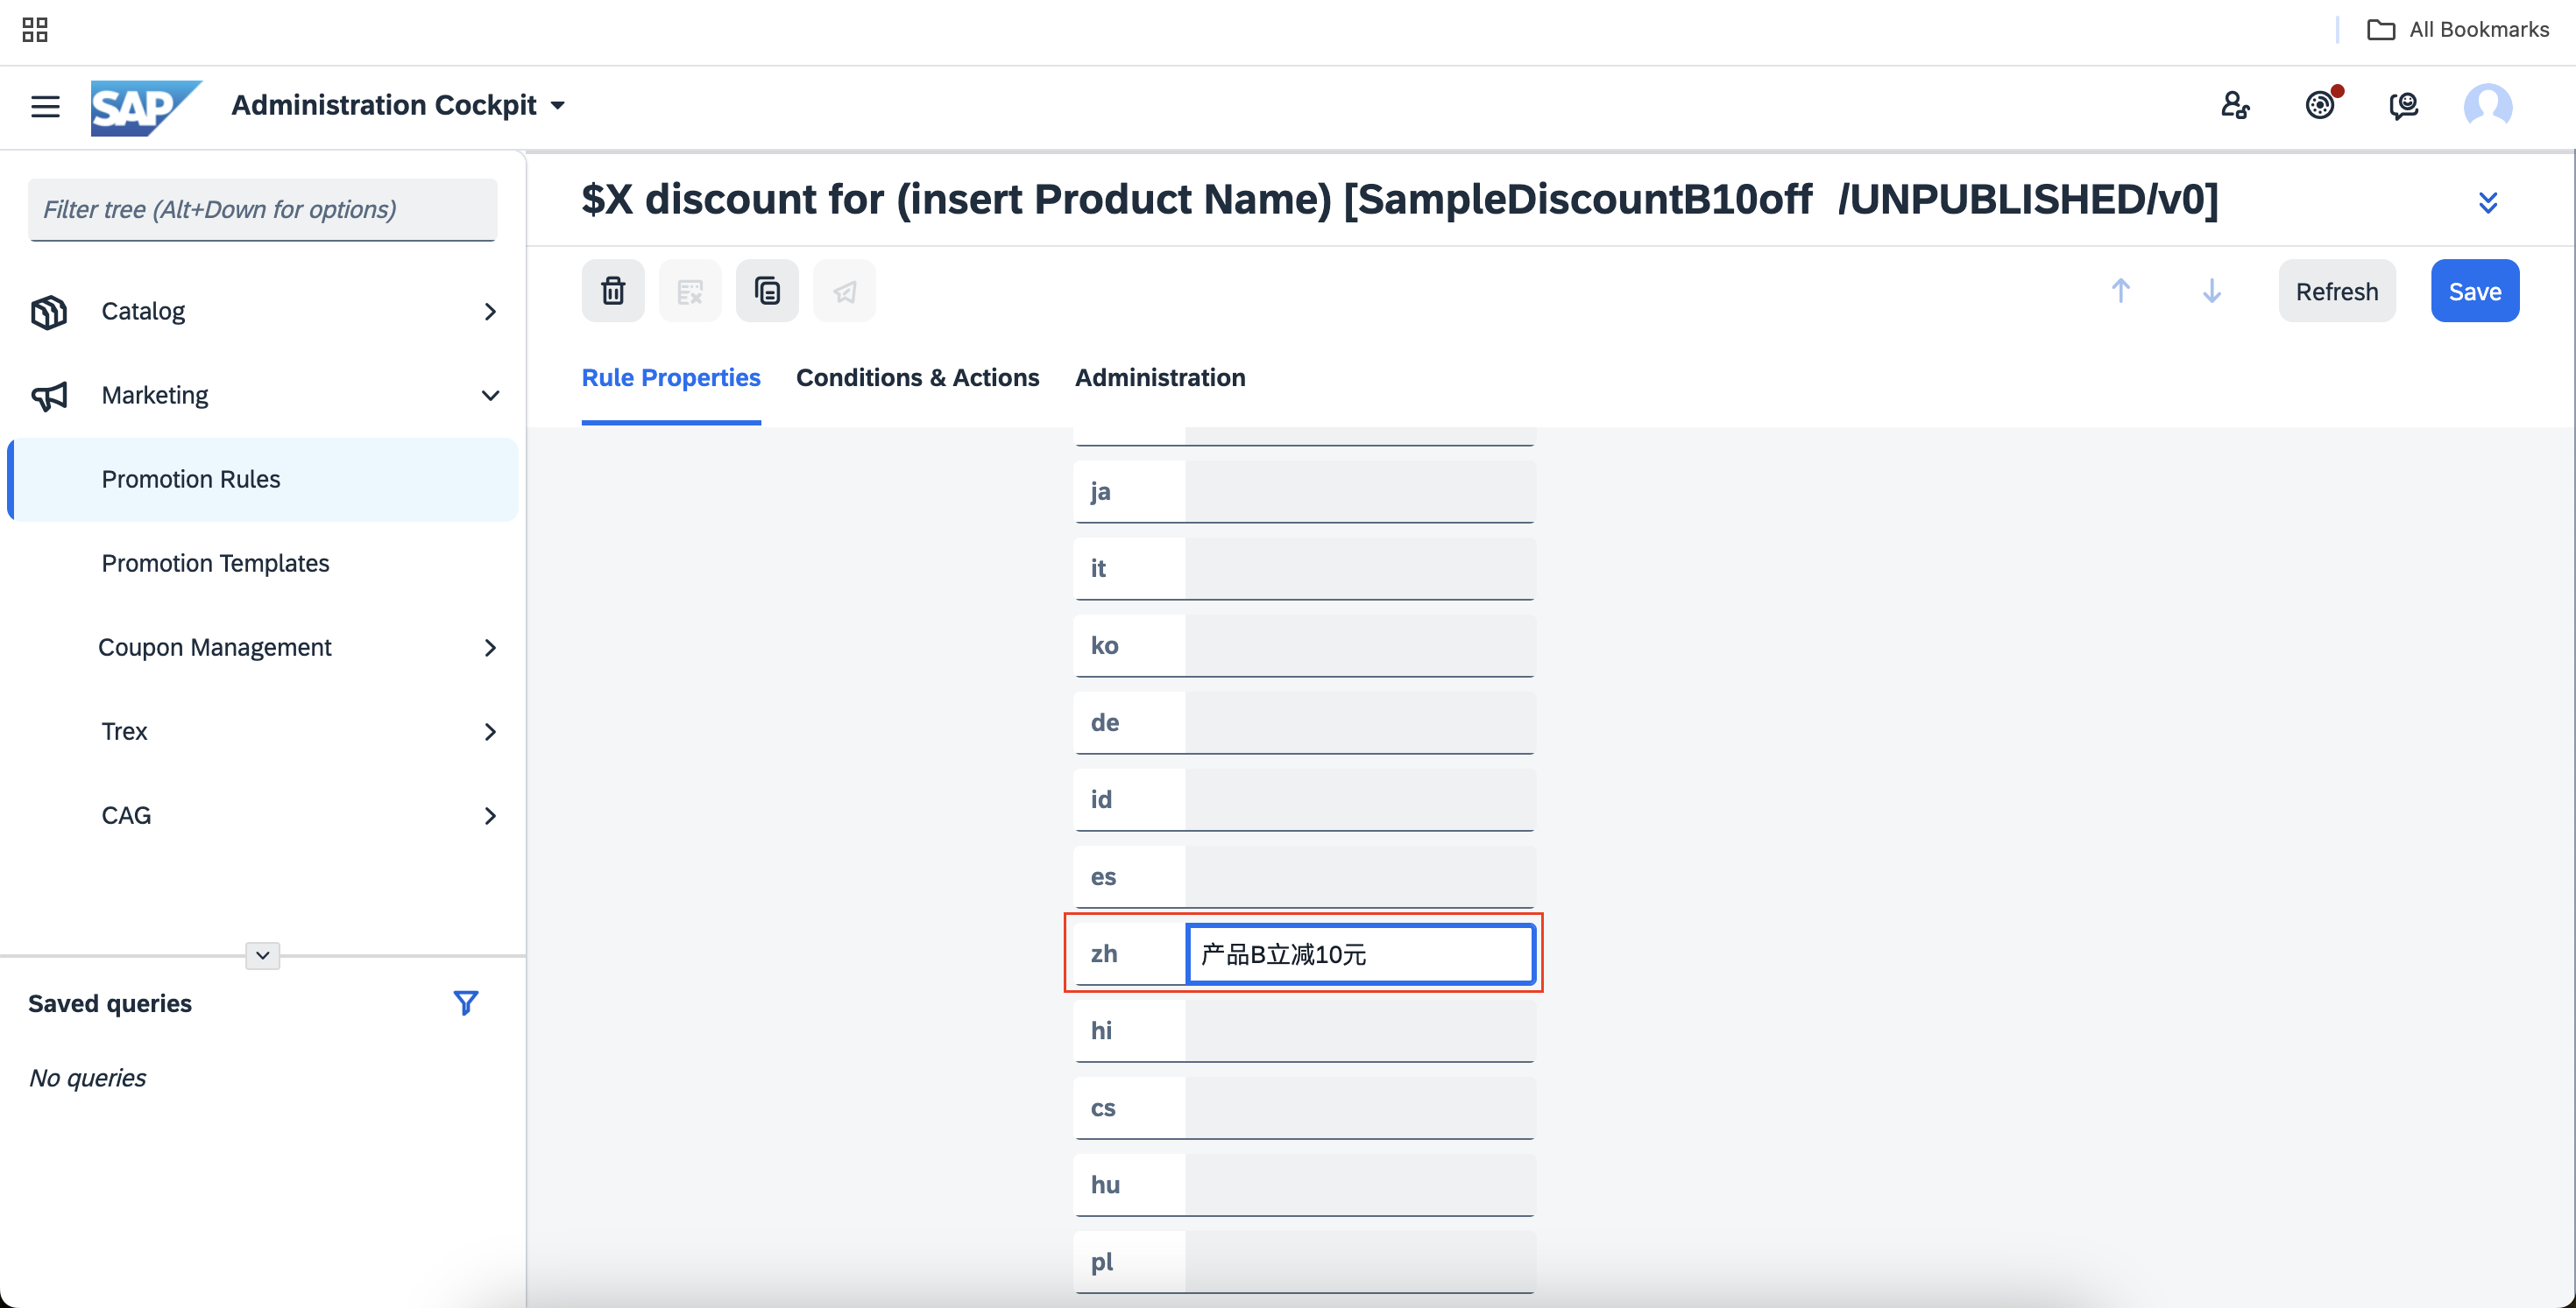Click the Saved queries filter icon
The width and height of the screenshot is (2576, 1308).
coord(466,1003)
